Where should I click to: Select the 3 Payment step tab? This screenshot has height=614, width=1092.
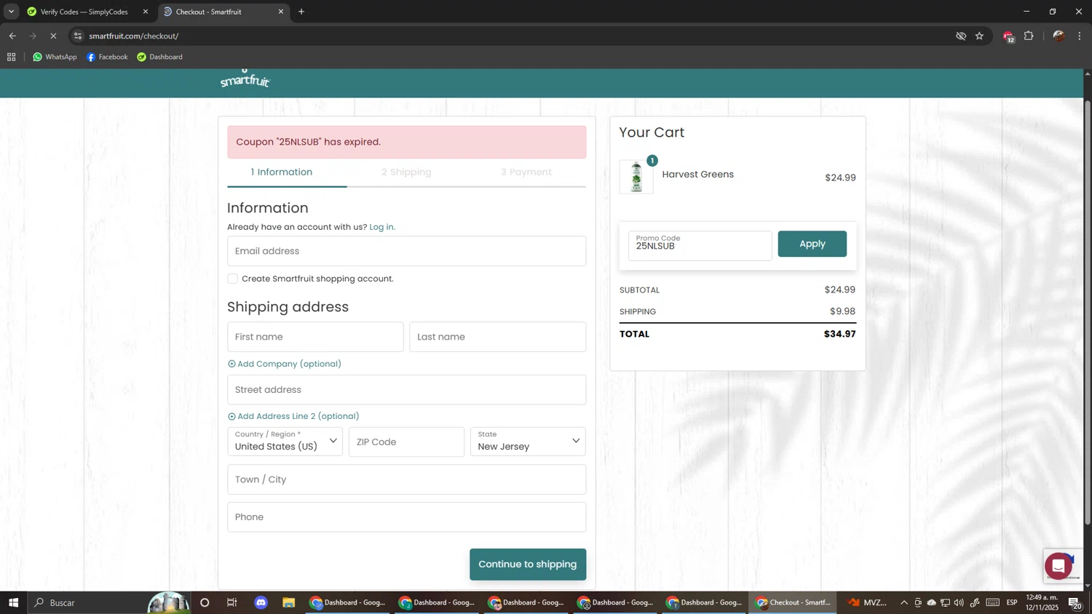point(526,172)
